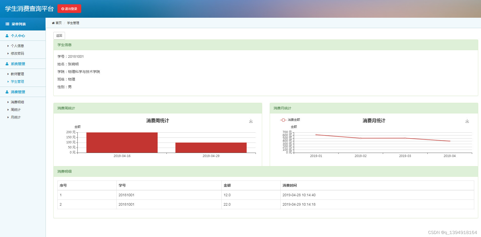Click the 2019-04 monthly data point

pyautogui.click(x=450, y=141)
